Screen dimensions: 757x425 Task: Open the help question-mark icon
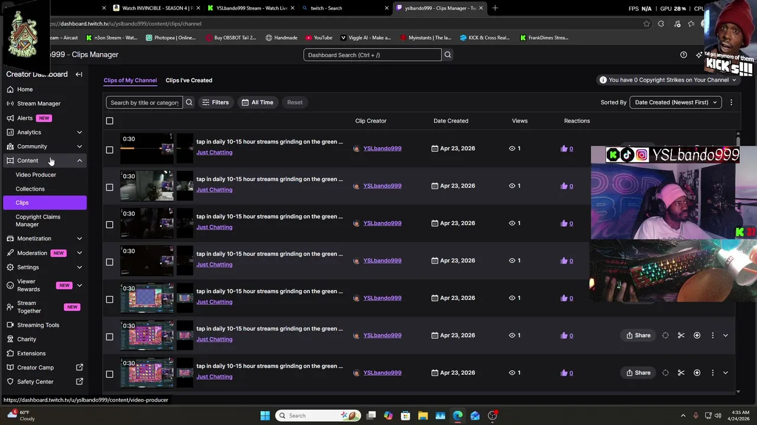684,55
